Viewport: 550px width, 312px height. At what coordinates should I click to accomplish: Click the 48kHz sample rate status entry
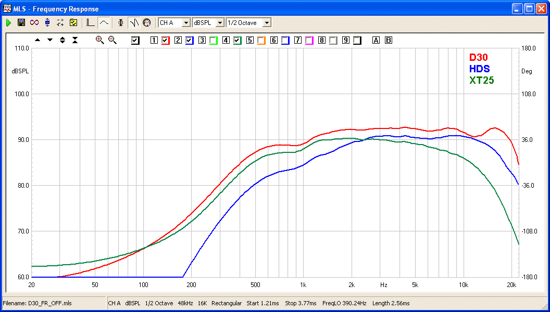[185, 303]
